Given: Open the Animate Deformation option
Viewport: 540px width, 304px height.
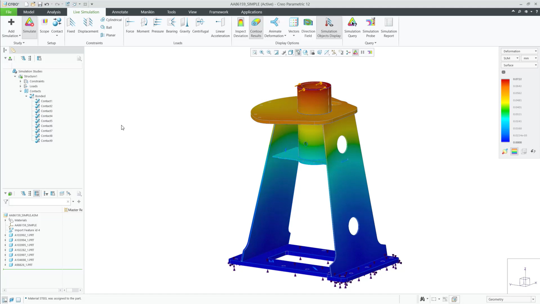Looking at the screenshot, I should point(275,28).
